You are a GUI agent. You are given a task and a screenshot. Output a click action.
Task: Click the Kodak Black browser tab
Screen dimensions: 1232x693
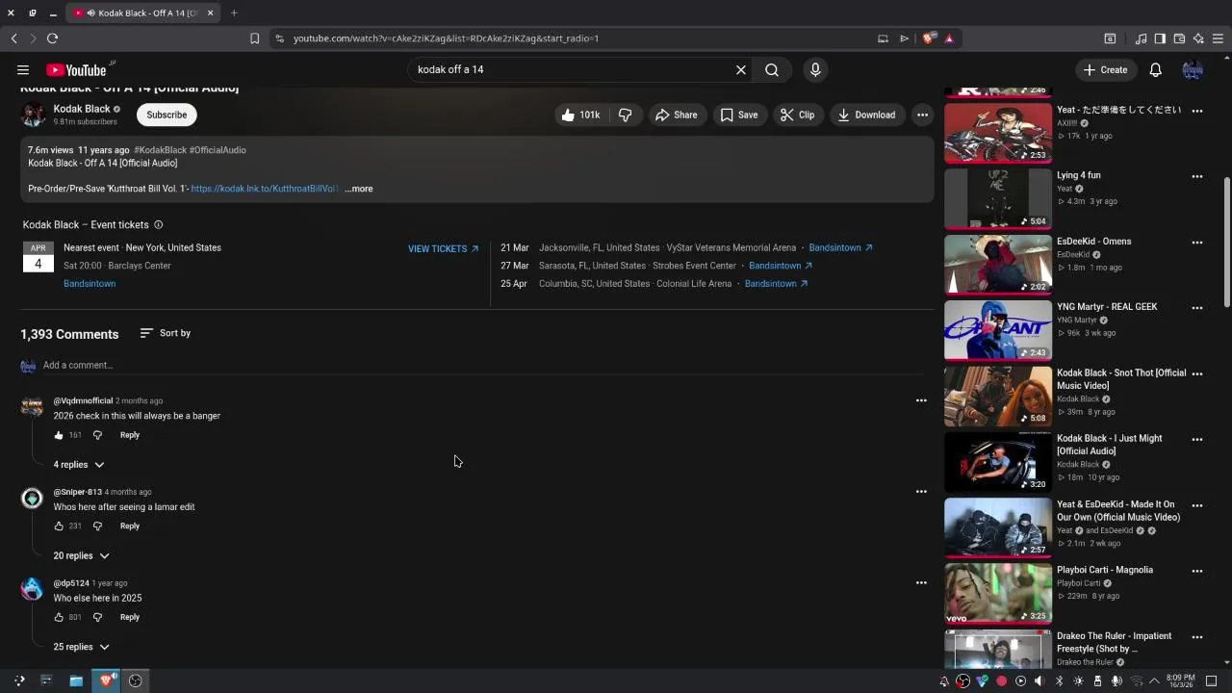pos(144,13)
